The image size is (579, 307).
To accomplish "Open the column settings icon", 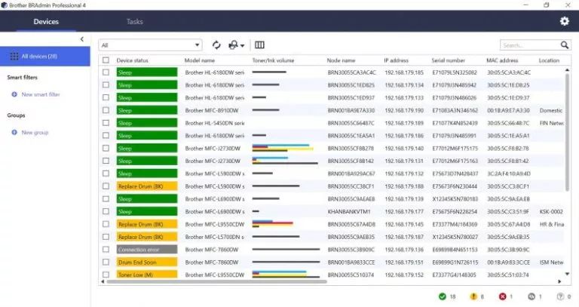I will (260, 45).
